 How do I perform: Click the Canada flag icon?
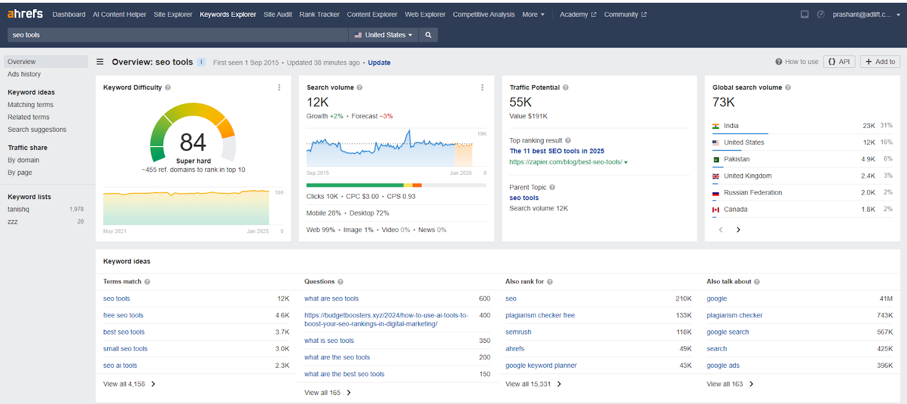(716, 210)
